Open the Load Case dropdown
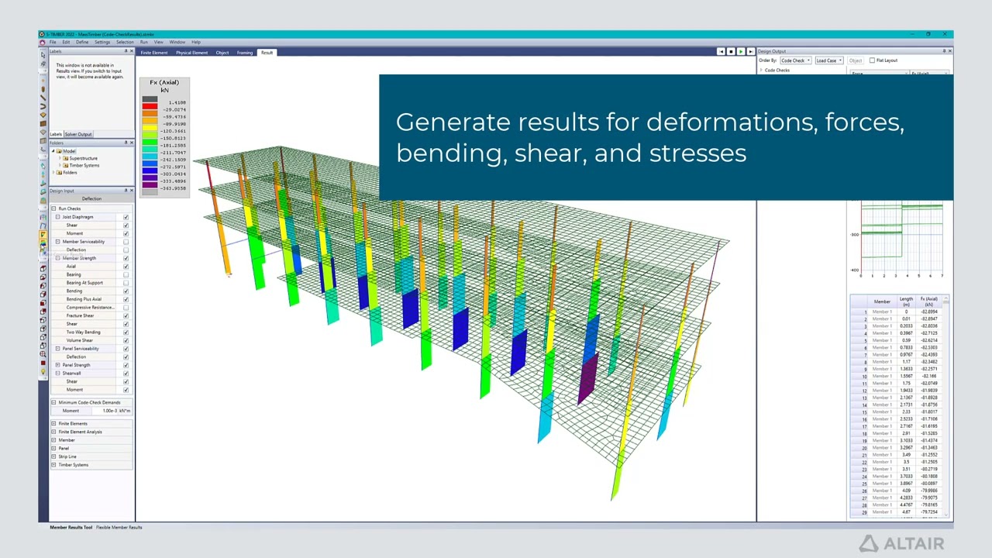 pyautogui.click(x=829, y=60)
